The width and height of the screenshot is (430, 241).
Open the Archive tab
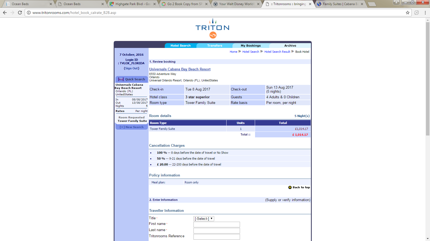coord(290,46)
